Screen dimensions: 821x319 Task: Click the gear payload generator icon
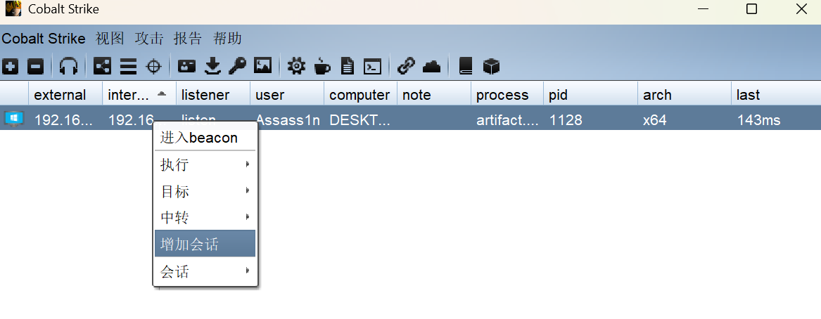(296, 67)
